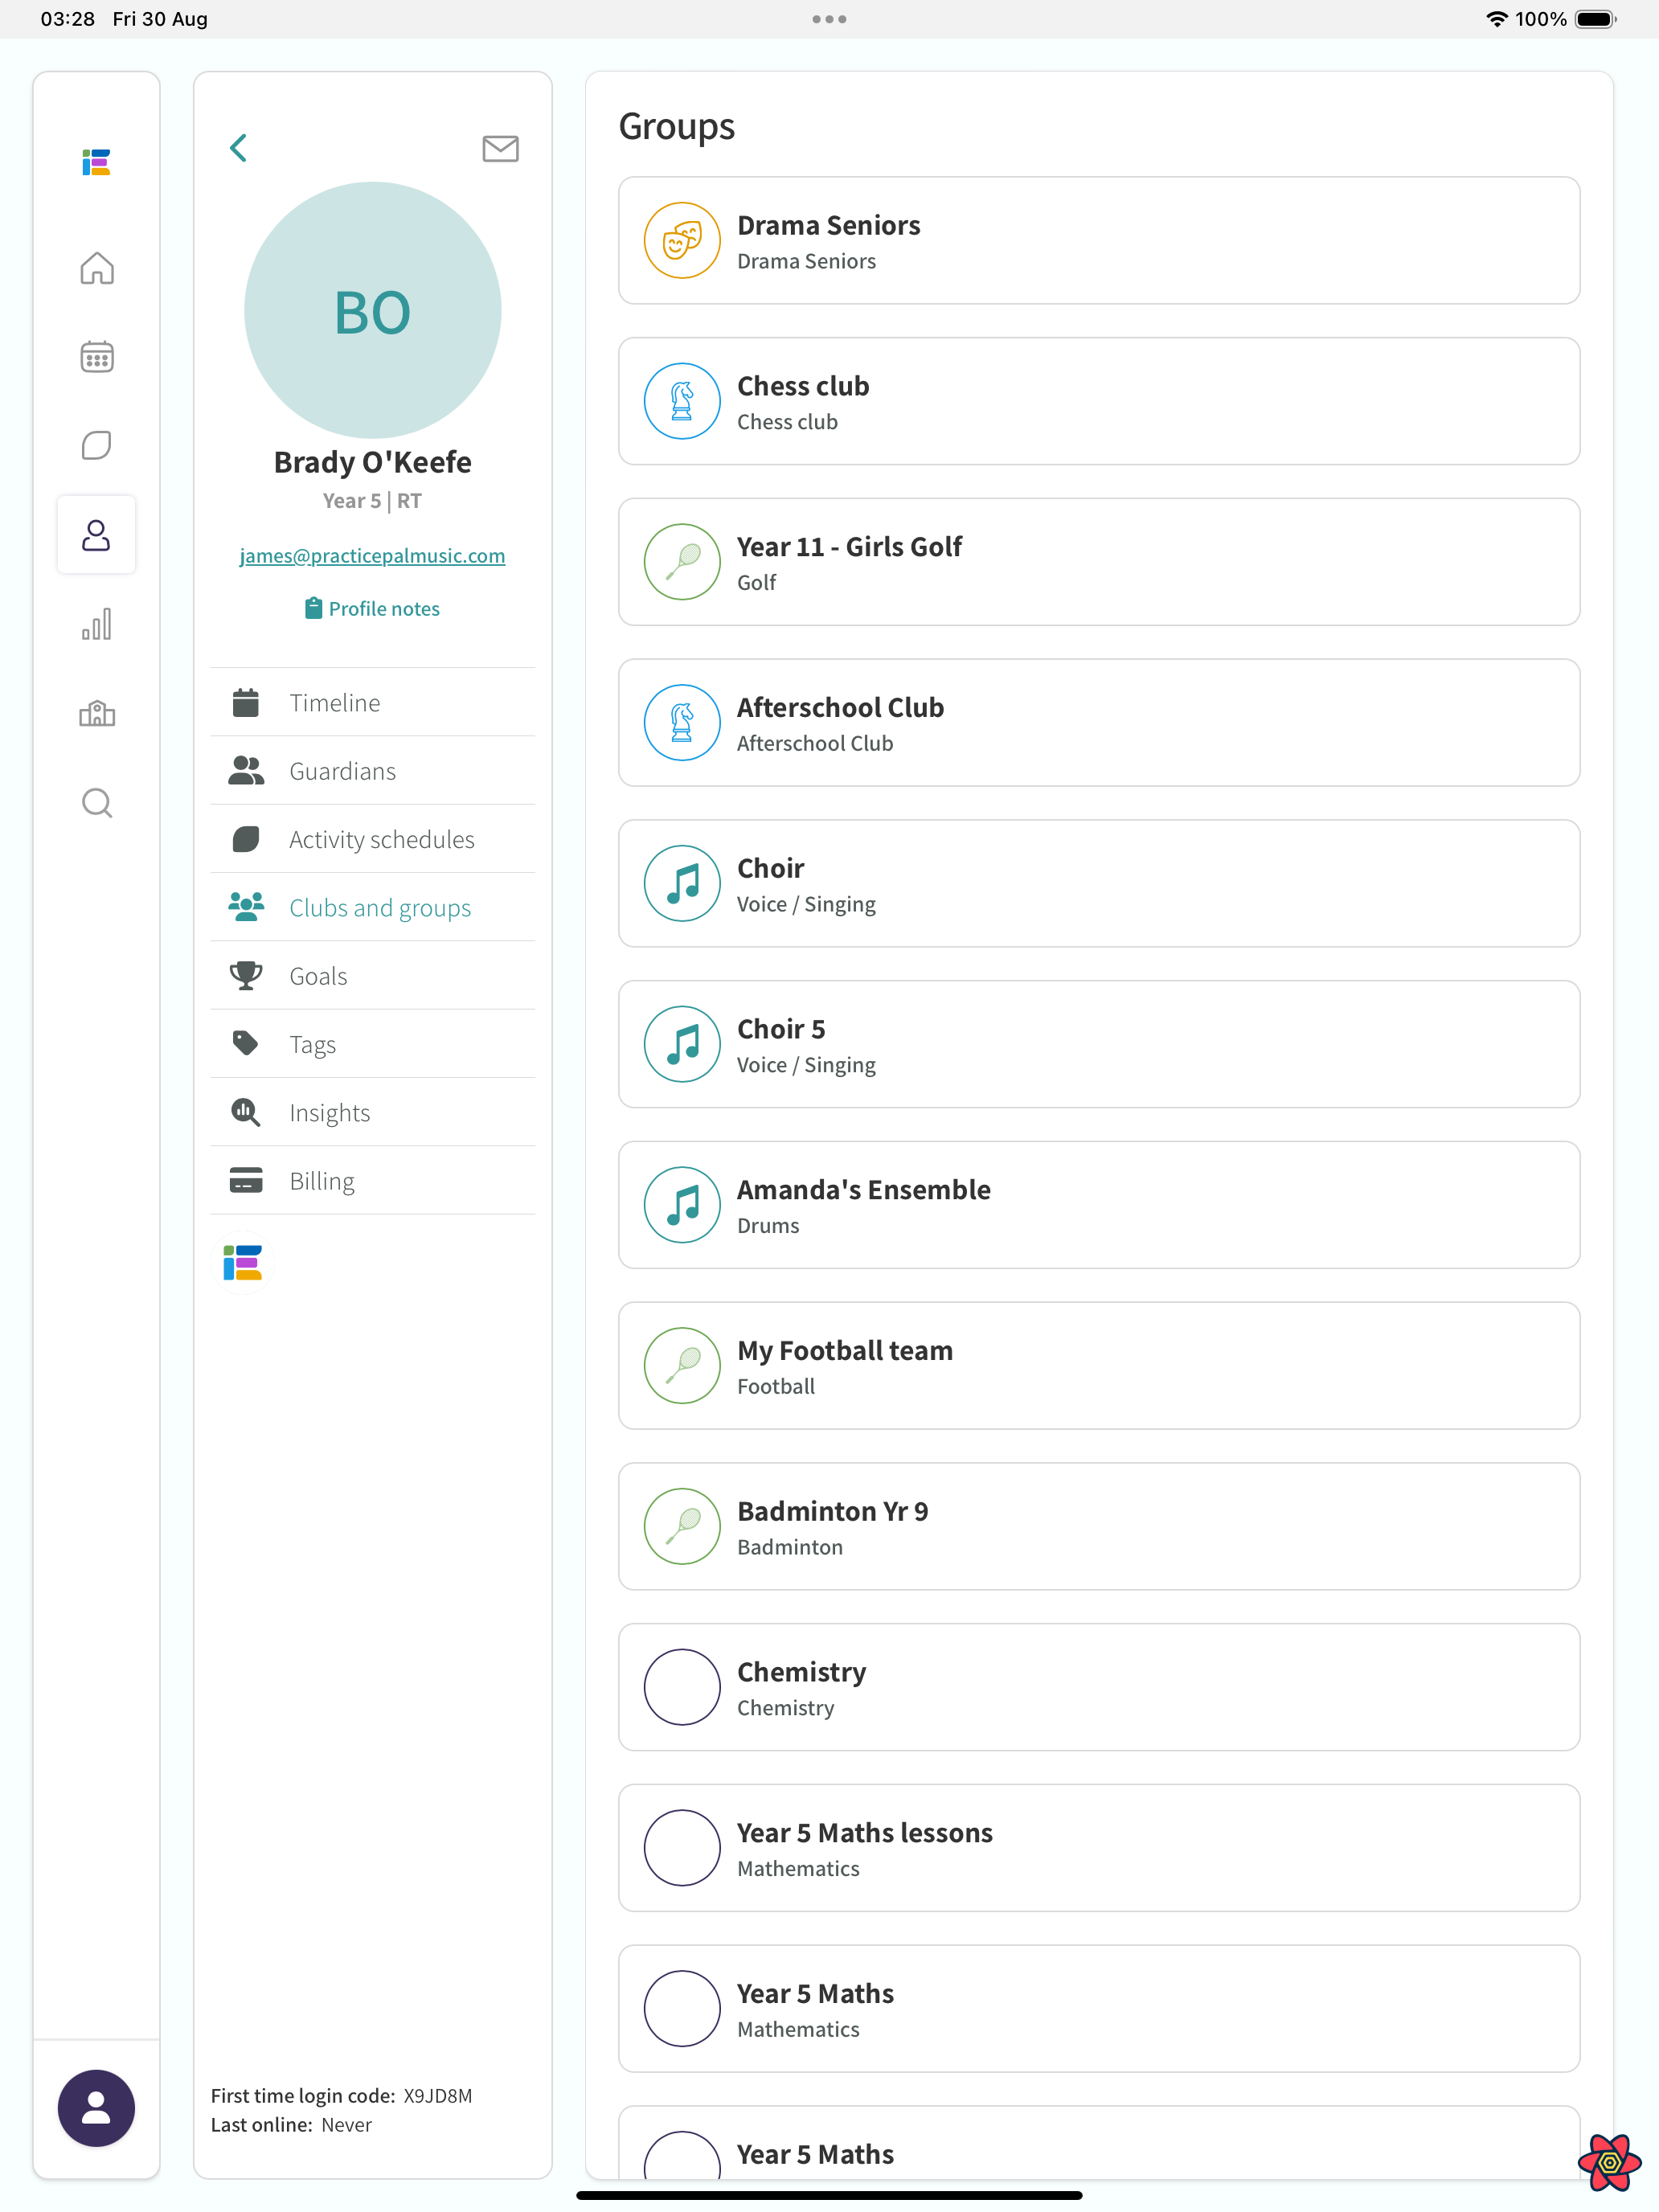
Task: Open the Choir 5 group card
Action: tap(1099, 1044)
